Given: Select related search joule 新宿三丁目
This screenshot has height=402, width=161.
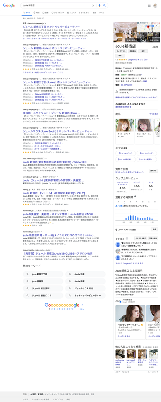Looking at the screenshot, I should [x=43, y=274].
